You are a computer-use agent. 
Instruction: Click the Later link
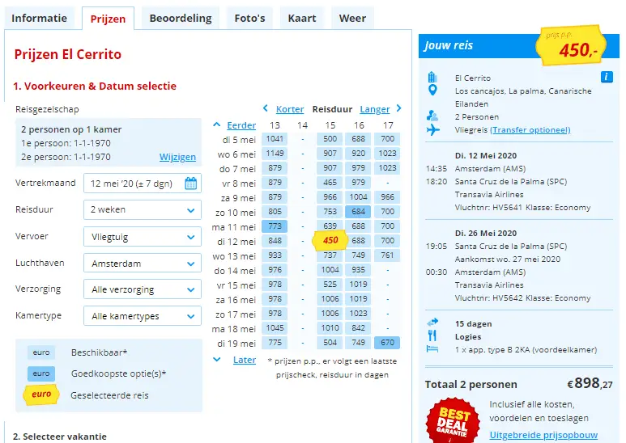tap(245, 360)
